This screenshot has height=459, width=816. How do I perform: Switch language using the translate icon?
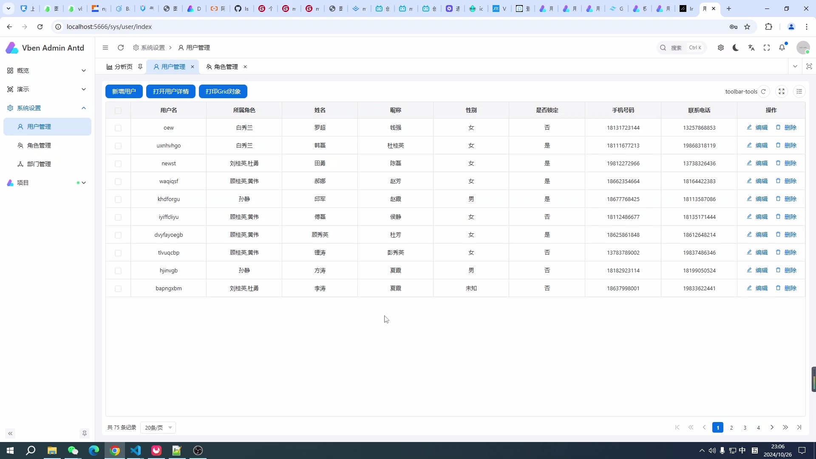point(751,48)
